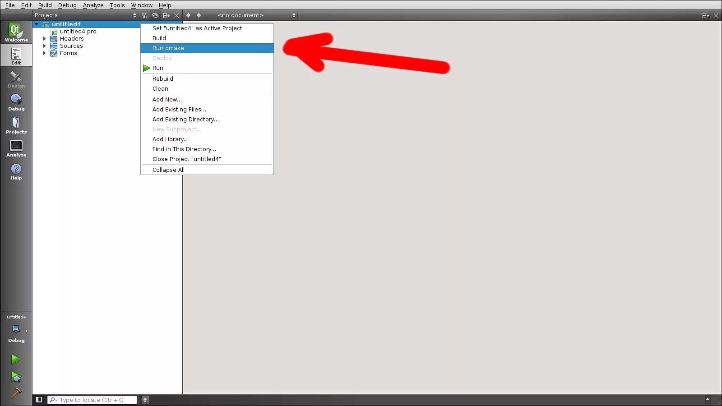Open the Projects mode

(16, 125)
